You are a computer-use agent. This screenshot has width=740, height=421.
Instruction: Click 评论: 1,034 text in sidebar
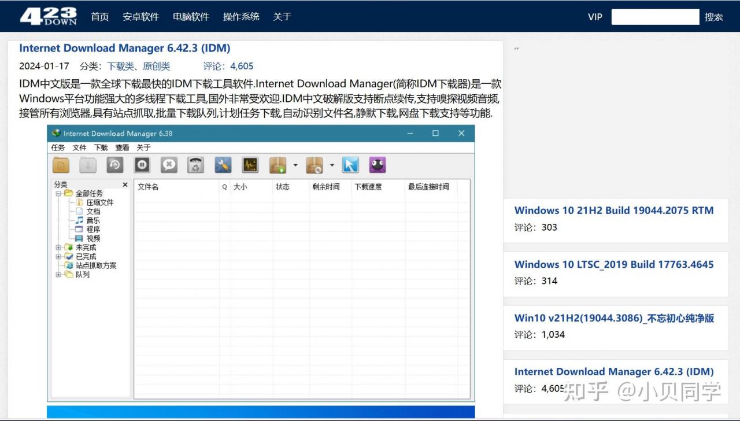point(539,334)
